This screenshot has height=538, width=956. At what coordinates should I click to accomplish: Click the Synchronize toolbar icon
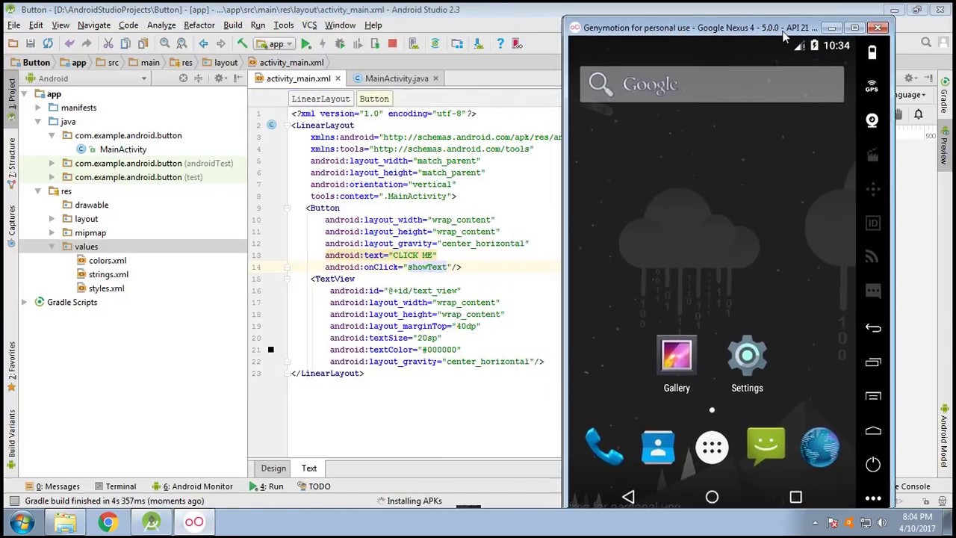tap(48, 44)
